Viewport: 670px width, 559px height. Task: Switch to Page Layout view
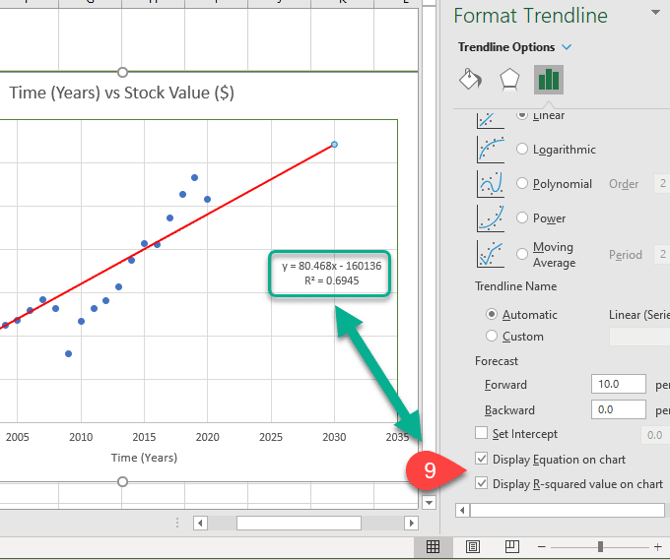click(x=473, y=546)
